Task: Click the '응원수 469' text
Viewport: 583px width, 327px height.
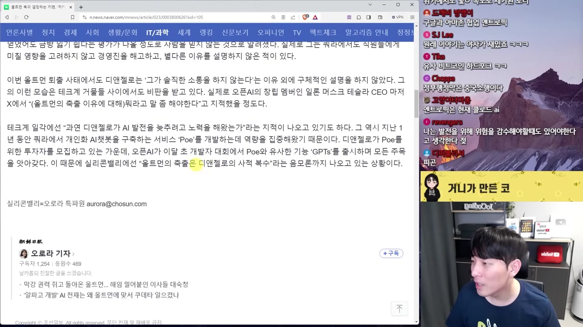Action: click(68, 264)
